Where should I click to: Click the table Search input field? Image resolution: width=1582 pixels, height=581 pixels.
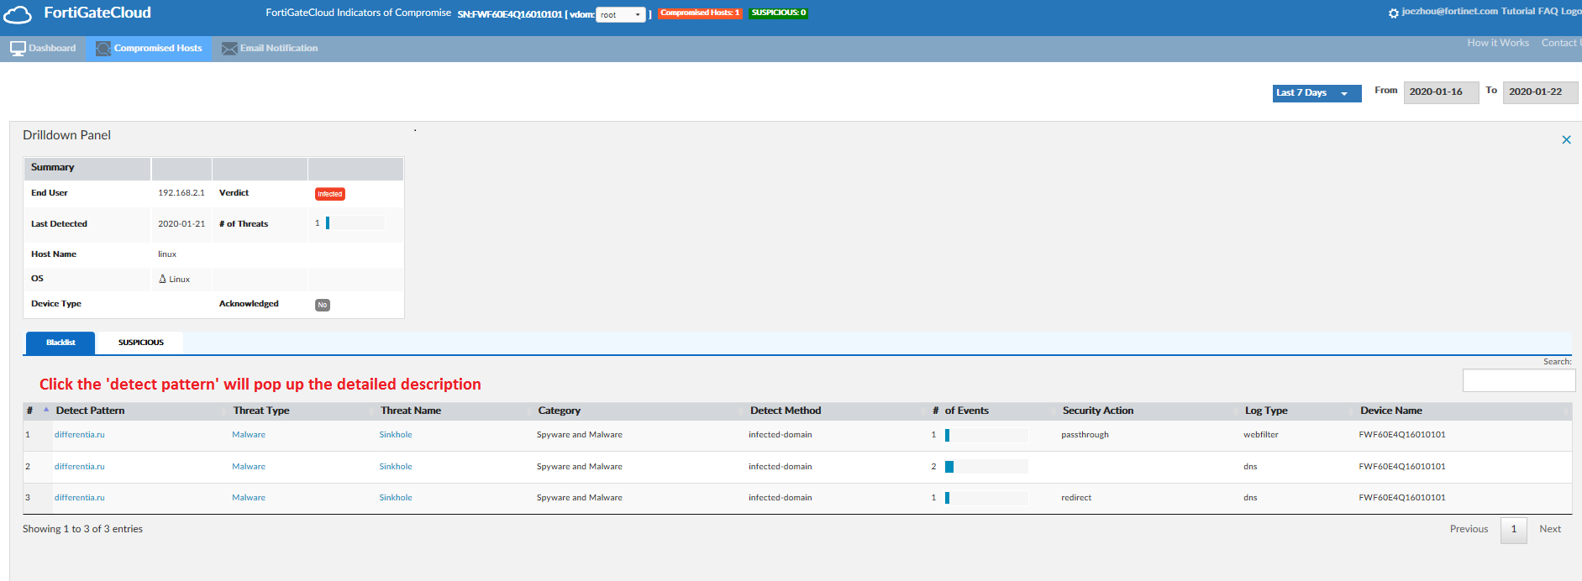tap(1518, 380)
